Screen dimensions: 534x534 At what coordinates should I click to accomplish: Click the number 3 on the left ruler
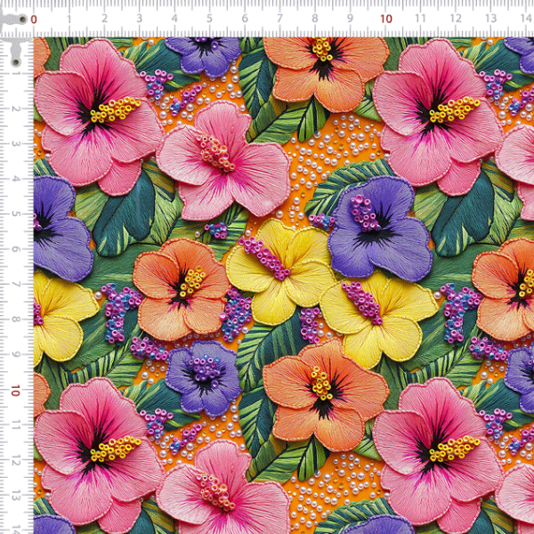pyautogui.click(x=15, y=143)
